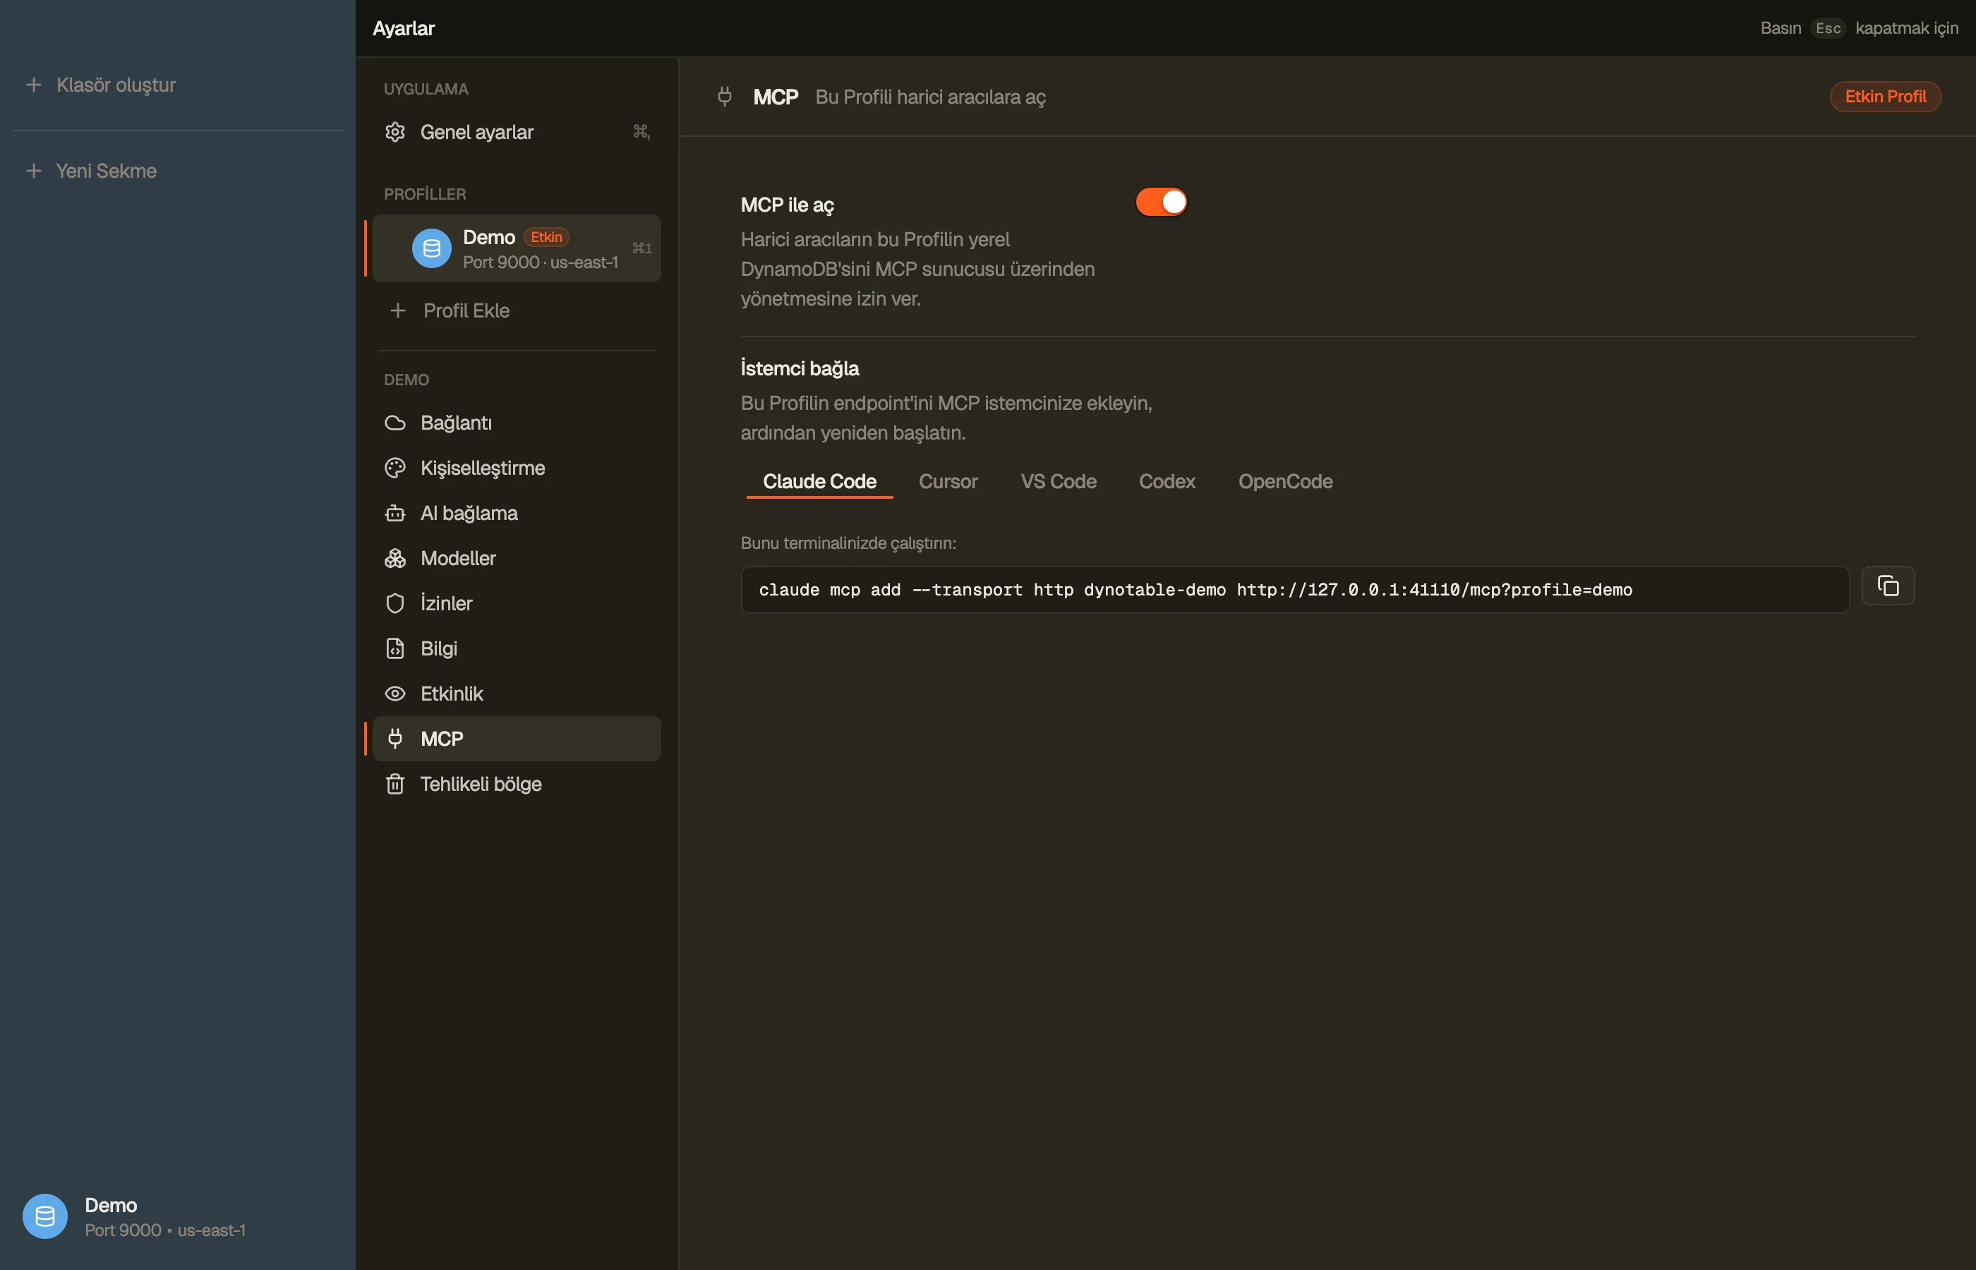Select the Codex client tab
Viewport: 1976px width, 1270px height.
1167,482
